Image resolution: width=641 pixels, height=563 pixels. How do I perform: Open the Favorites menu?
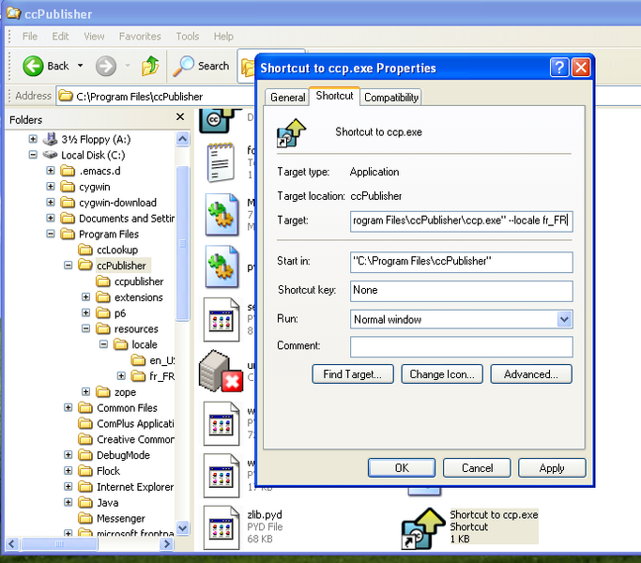140,37
